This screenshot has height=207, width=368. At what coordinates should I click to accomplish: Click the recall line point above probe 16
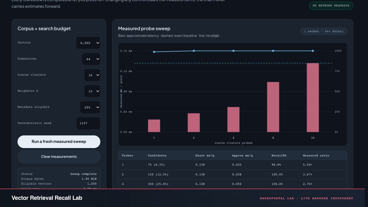[313, 51]
